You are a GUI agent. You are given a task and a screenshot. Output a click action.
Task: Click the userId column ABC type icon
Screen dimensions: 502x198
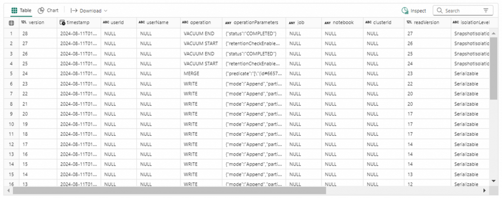coord(106,23)
